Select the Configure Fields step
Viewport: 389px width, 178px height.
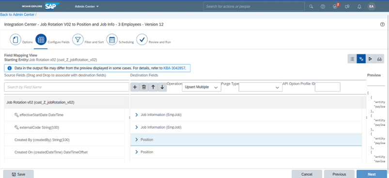[x=41, y=40]
